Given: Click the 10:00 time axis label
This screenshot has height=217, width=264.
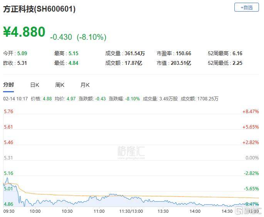Looking at the screenshot, I should coord(35,211).
